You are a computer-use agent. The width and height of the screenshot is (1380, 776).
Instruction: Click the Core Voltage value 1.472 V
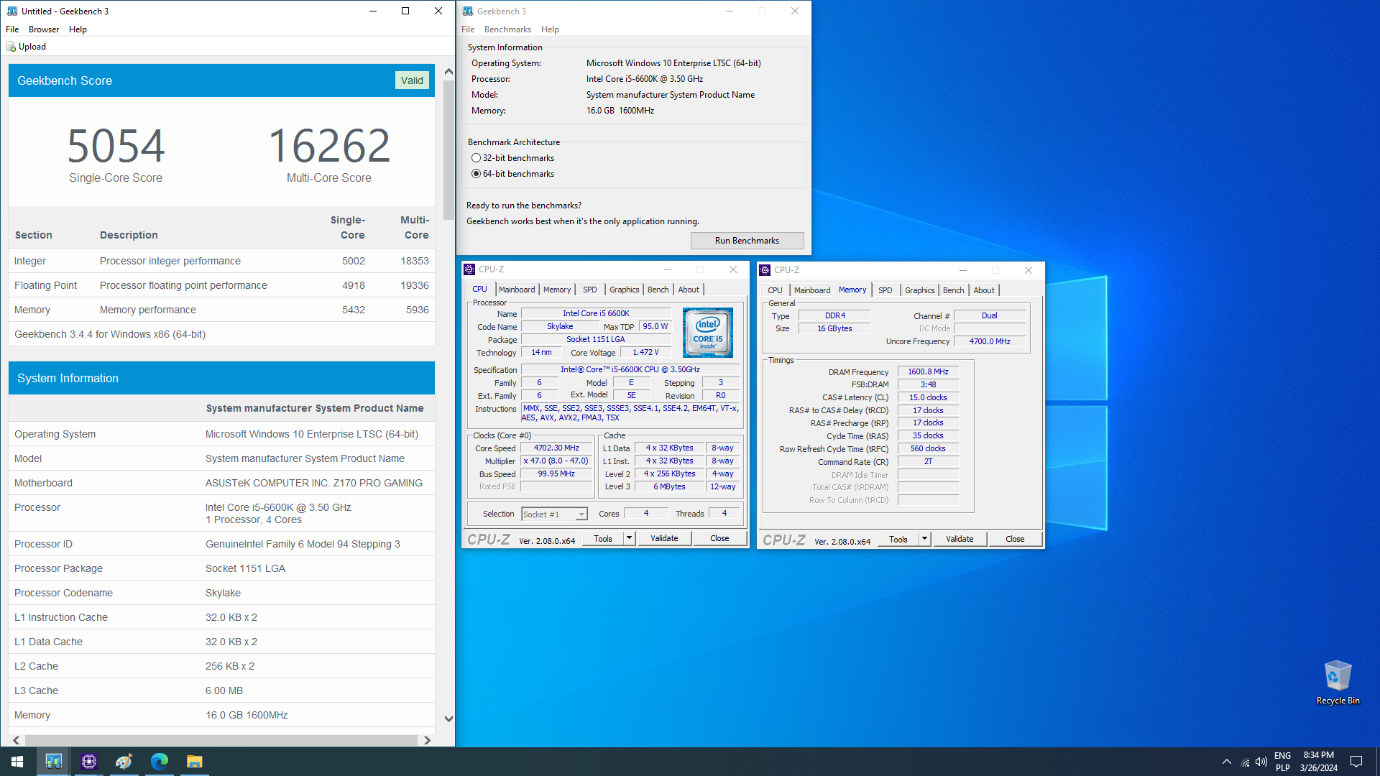tap(645, 352)
